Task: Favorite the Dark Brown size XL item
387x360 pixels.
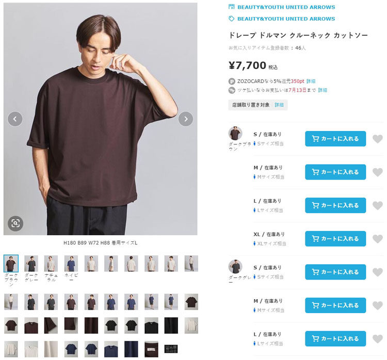Action: click(378, 239)
